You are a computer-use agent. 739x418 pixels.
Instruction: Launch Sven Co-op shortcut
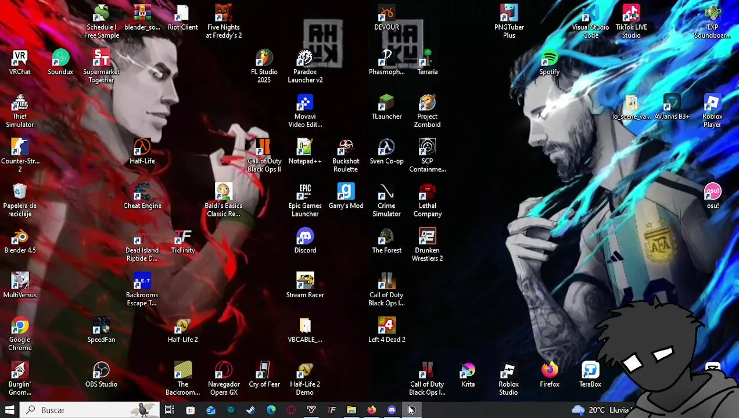click(x=386, y=152)
